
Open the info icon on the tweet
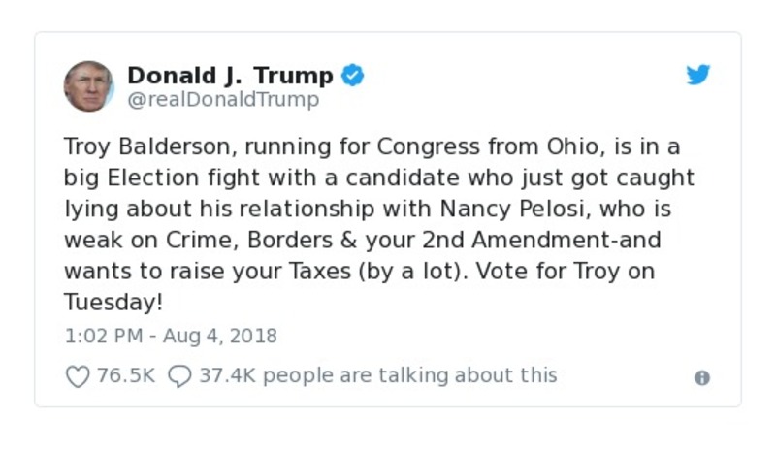[702, 378]
